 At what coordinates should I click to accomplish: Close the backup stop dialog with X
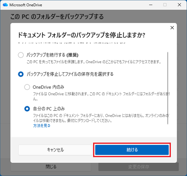coord(172,27)
